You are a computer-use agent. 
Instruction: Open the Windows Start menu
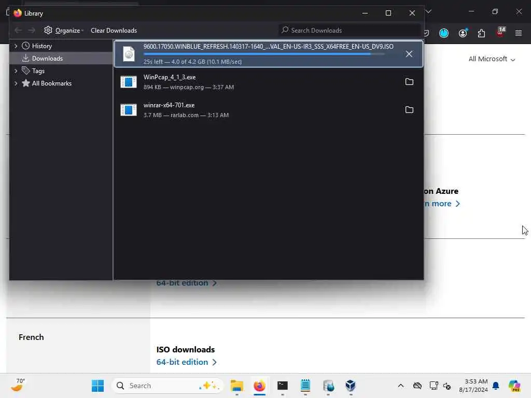(x=98, y=386)
